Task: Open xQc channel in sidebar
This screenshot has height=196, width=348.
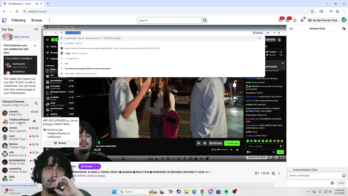Action: pyautogui.click(x=20, y=154)
